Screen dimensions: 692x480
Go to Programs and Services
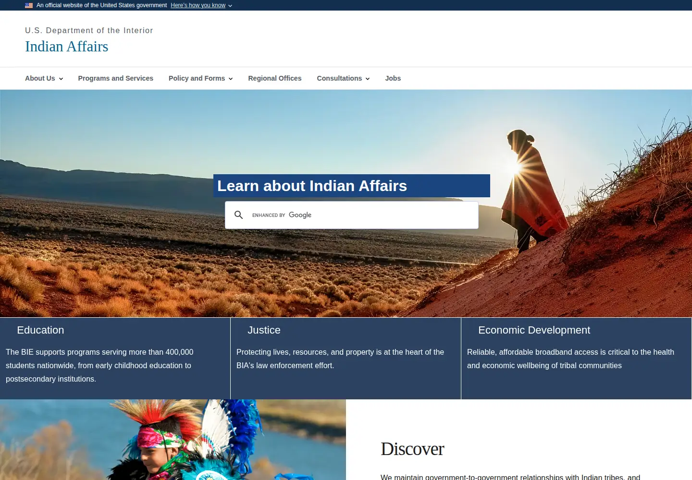(115, 78)
